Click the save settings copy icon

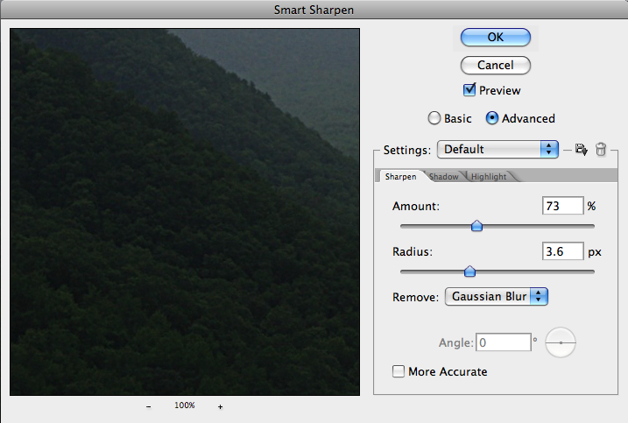click(x=580, y=150)
